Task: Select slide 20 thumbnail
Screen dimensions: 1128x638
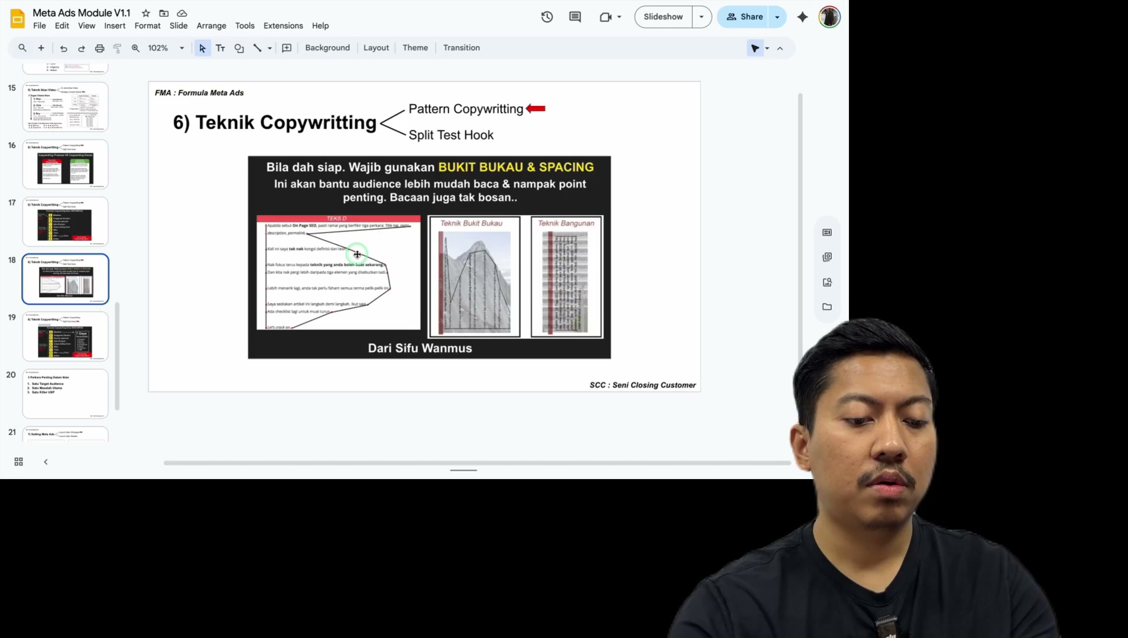Action: coord(65,393)
